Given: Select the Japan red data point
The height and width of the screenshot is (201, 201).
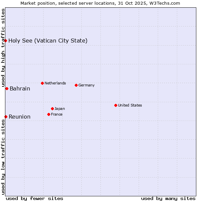Looking at the screenshot, I should (x=52, y=109).
